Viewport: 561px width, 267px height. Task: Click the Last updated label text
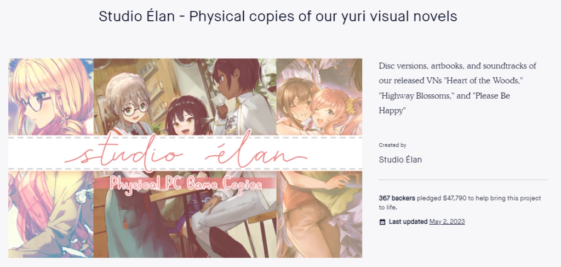[408, 221]
